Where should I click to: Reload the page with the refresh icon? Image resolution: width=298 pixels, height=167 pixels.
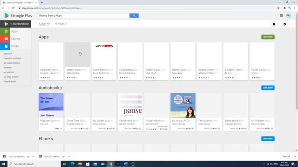coord(14,8)
